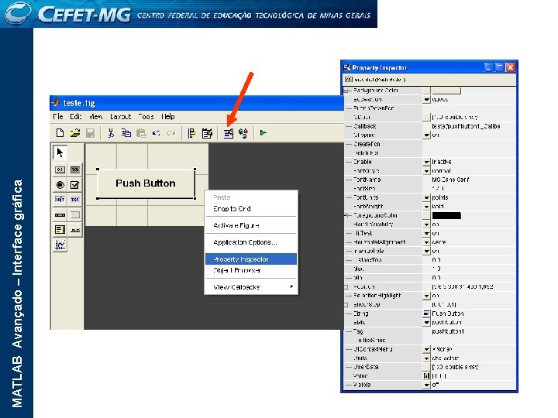
Task: Pick the Checkbox component in palette
Action: [74, 185]
